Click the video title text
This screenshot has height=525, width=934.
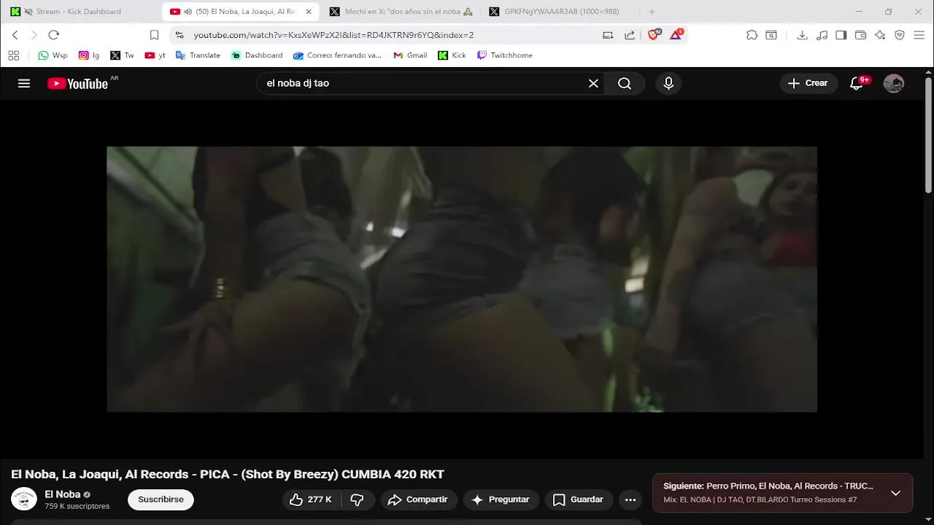point(228,474)
